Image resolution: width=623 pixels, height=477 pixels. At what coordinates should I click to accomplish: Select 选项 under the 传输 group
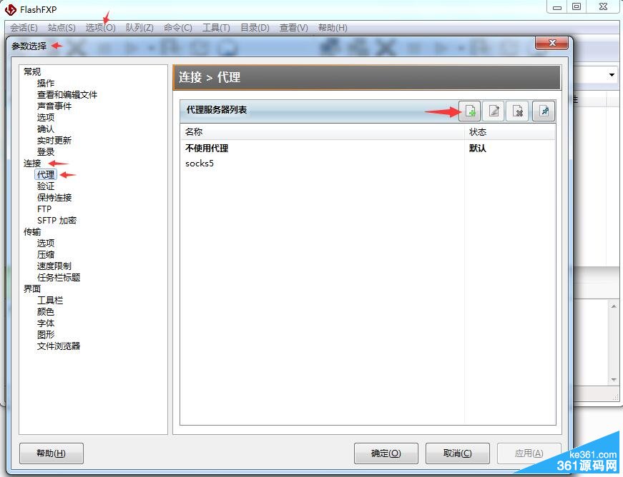pyautogui.click(x=46, y=243)
